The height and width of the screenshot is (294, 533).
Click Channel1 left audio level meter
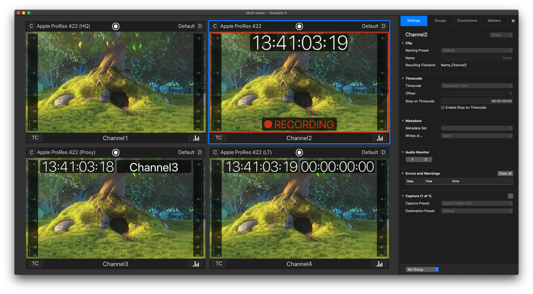(x=33, y=83)
